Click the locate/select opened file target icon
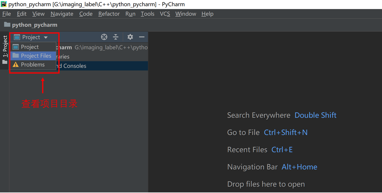The image size is (382, 193). coord(104,37)
